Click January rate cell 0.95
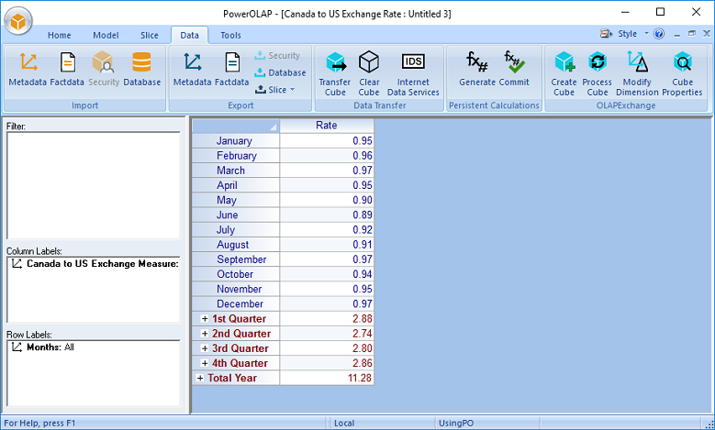715x430 pixels. click(x=327, y=141)
